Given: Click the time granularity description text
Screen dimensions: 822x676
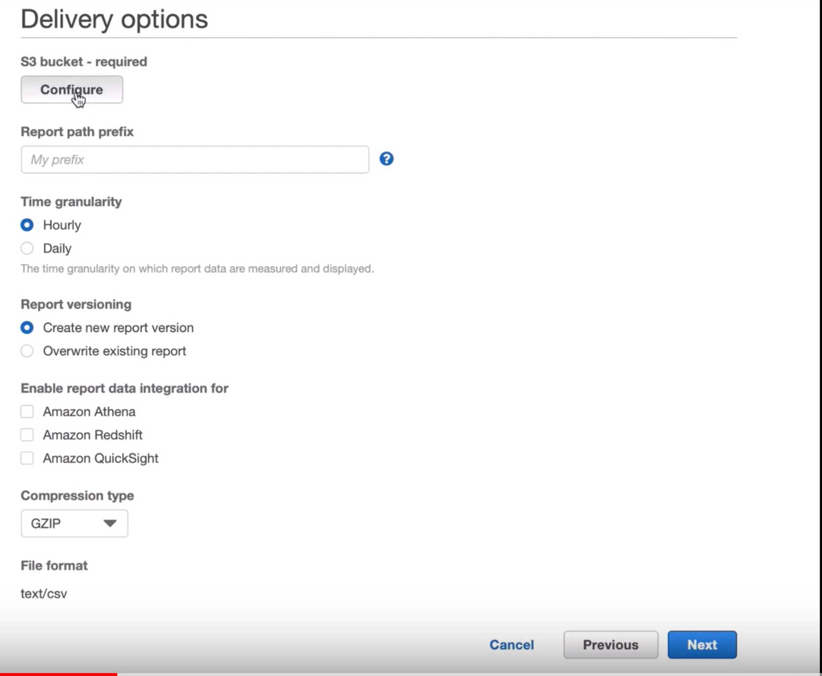Looking at the screenshot, I should point(197,269).
